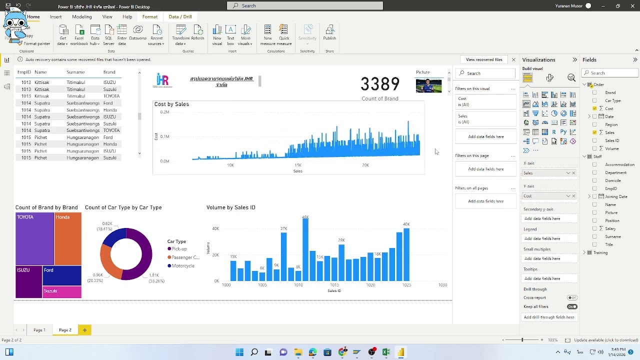Select the Q&A visual

(x=535, y=141)
